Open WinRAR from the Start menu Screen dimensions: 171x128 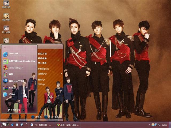pyautogui.click(x=9, y=88)
